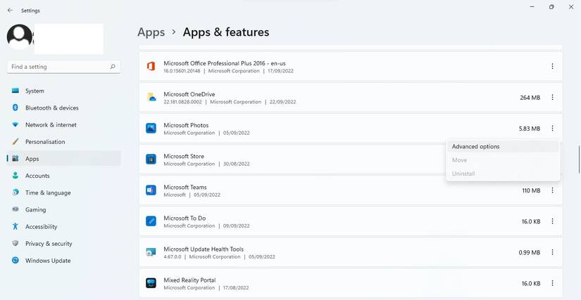Click the Microsoft Photos app icon
The width and height of the screenshot is (581, 300).
point(151,129)
